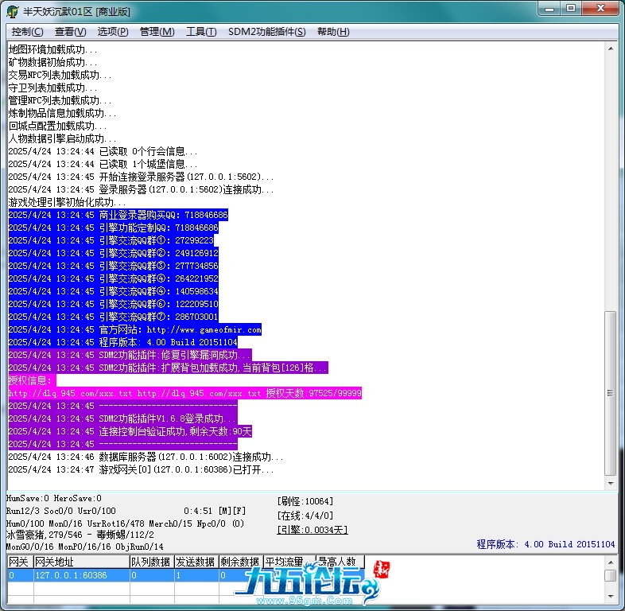Click the 网关 column header
This screenshot has width=625, height=611.
(20, 562)
